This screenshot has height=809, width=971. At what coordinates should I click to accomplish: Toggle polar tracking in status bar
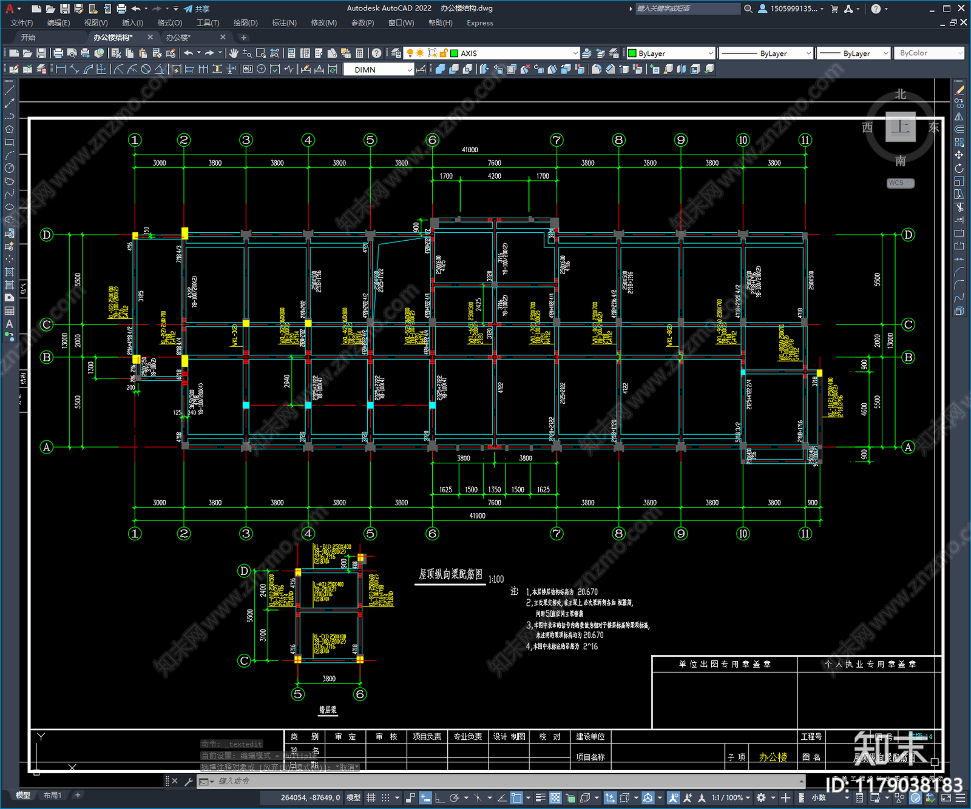[454, 797]
